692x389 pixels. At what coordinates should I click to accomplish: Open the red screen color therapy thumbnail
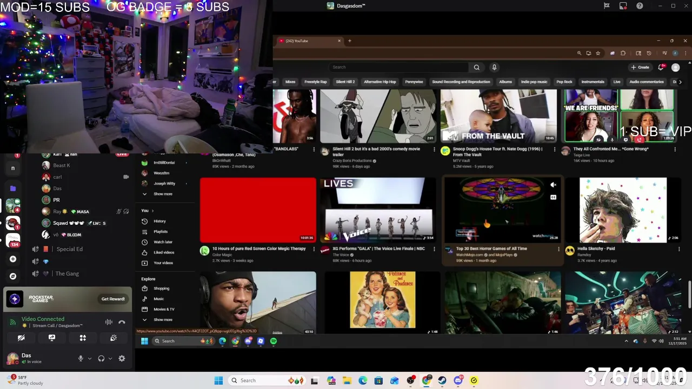pyautogui.click(x=258, y=210)
